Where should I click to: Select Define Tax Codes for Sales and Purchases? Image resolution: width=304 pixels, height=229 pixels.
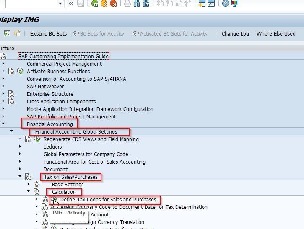[108, 199]
